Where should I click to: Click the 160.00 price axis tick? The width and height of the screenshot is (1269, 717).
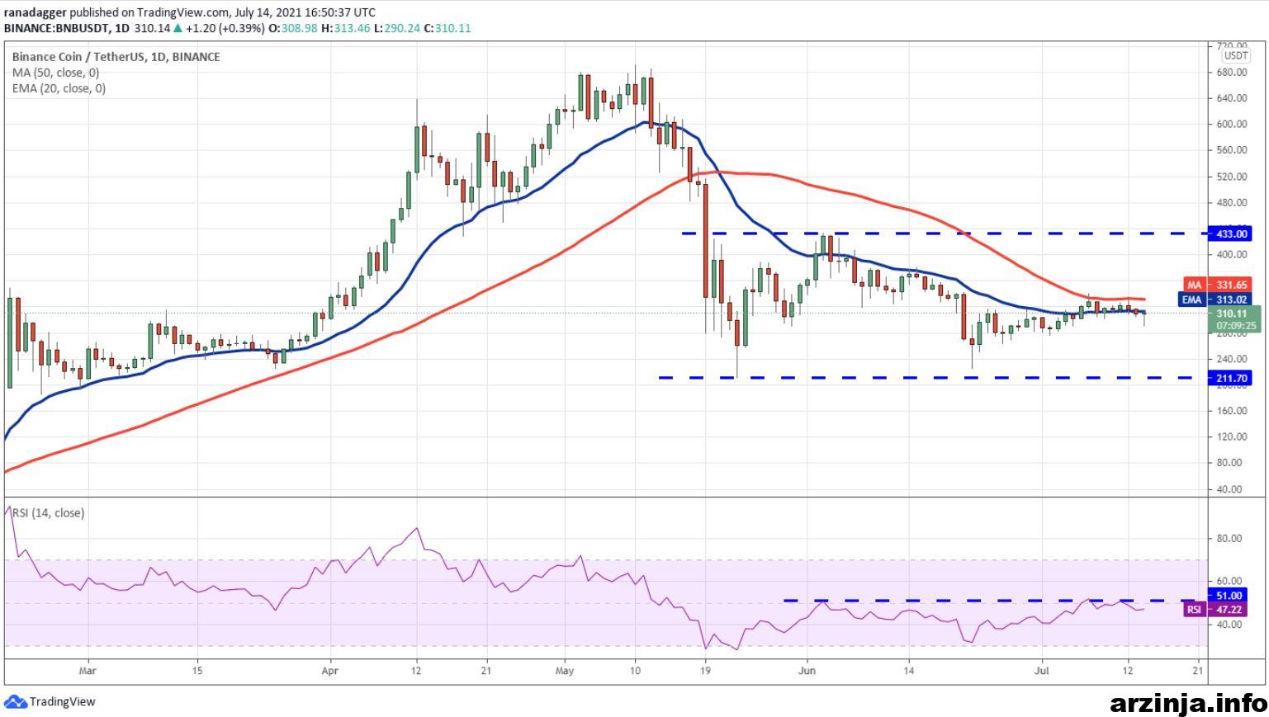coord(1230,411)
